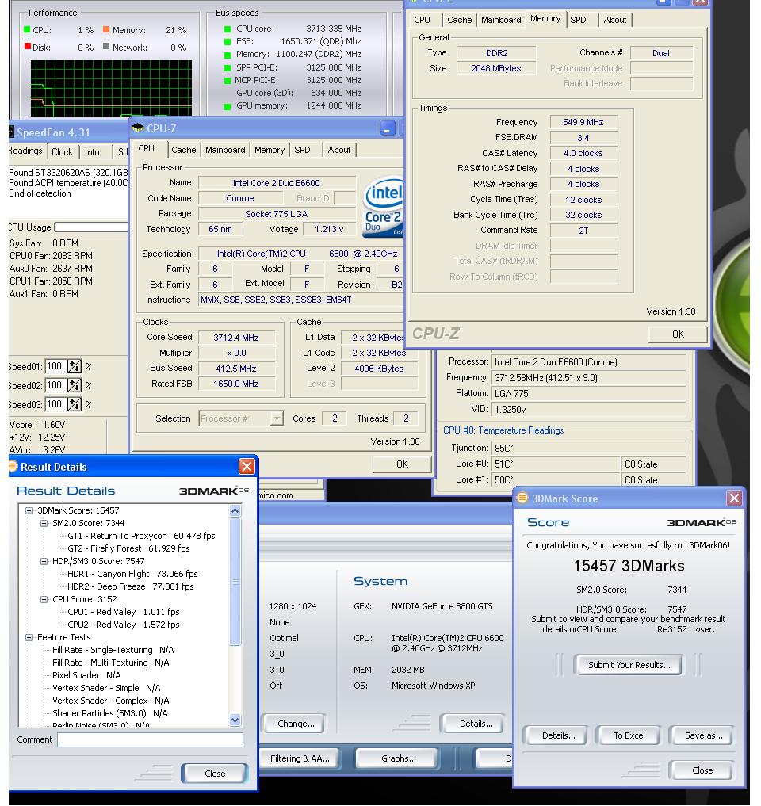Click Submit Your Results button
Image resolution: width=761 pixels, height=806 pixels.
pyautogui.click(x=629, y=665)
